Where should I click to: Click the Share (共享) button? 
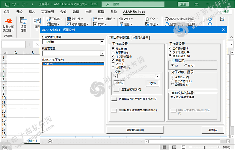[225, 12]
